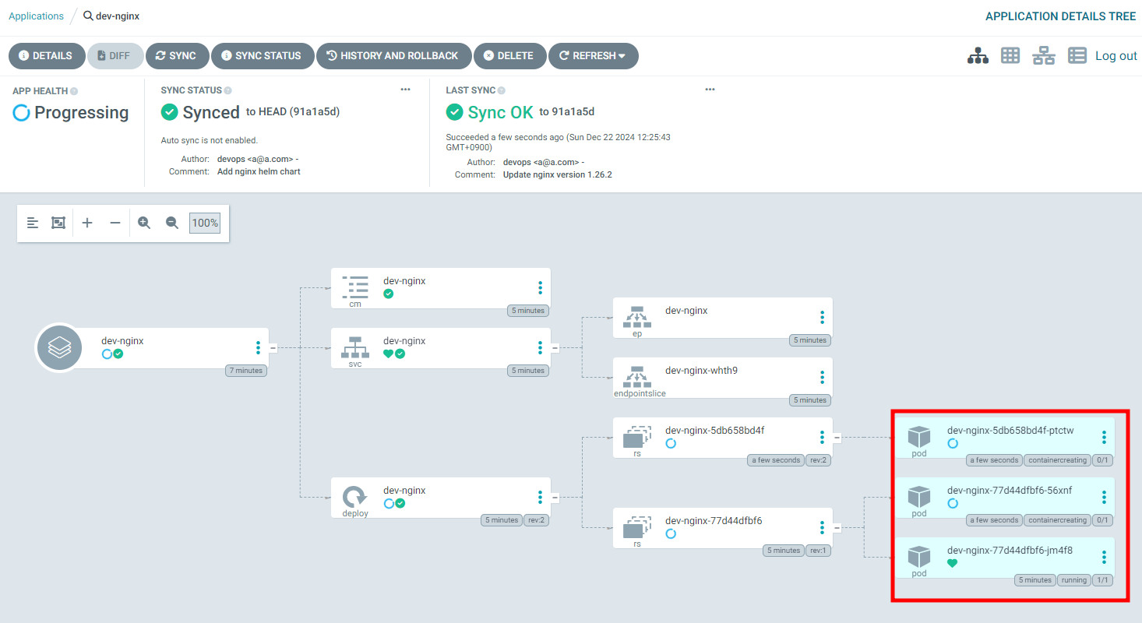Click the 'rev:2' tag on rs dev-nginx-5db658bd4f
Image resolution: width=1142 pixels, height=623 pixels.
tap(818, 460)
